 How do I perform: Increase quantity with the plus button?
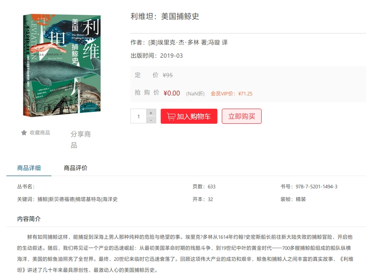[151, 113]
